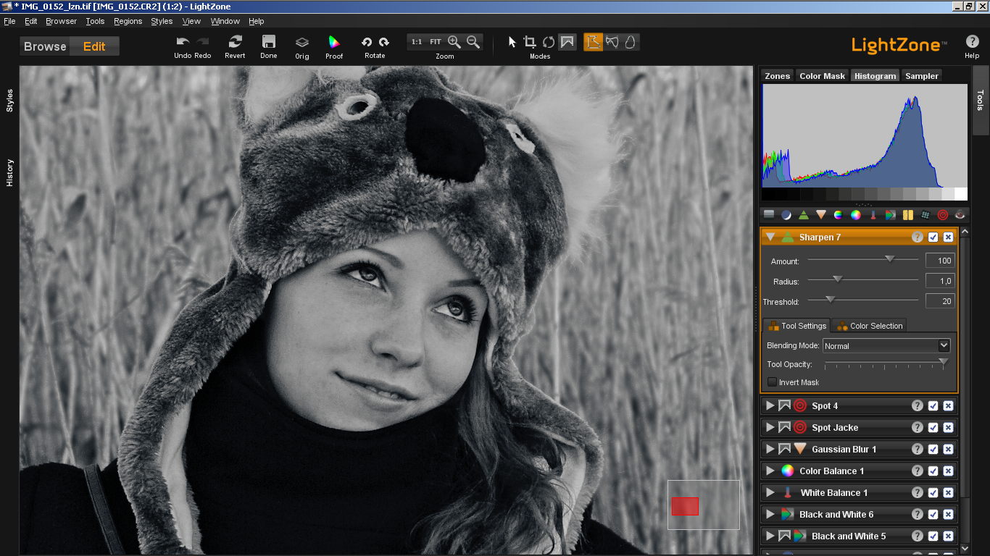Screen dimensions: 990x556
Task: Click the Revert icon in toolbar
Action: coord(235,42)
